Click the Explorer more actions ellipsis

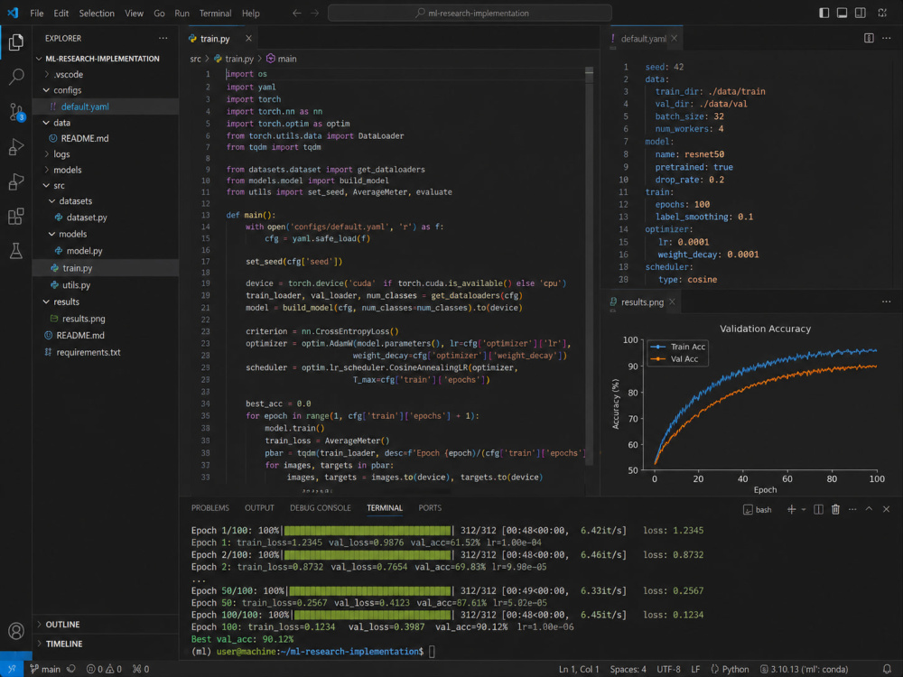pos(163,38)
